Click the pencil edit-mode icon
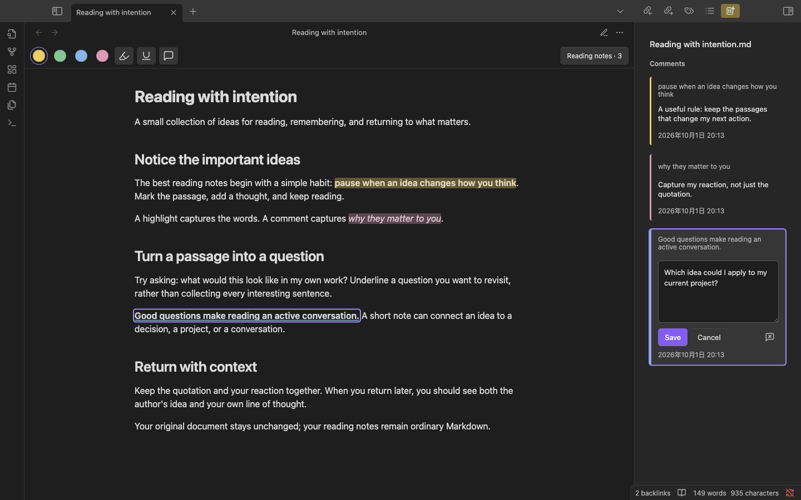The width and height of the screenshot is (801, 500). [x=604, y=33]
